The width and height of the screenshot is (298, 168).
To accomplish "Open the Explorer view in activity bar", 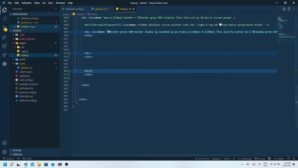I will (4, 10).
